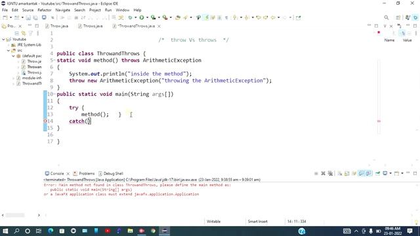Click the Next Annotation toolbar icon
Image resolution: width=420 pixels, height=236 pixels.
point(235,18)
